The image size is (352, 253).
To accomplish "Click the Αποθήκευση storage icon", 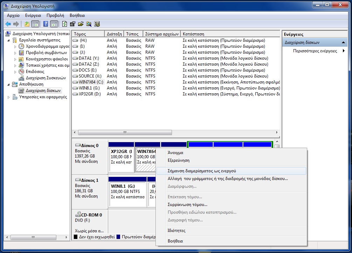I will pos(15,84).
